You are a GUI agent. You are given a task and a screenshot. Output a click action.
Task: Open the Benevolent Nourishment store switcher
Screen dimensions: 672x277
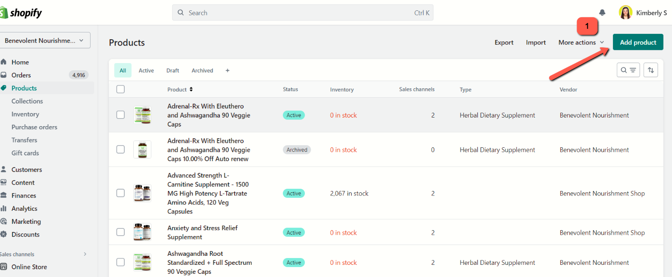click(44, 41)
